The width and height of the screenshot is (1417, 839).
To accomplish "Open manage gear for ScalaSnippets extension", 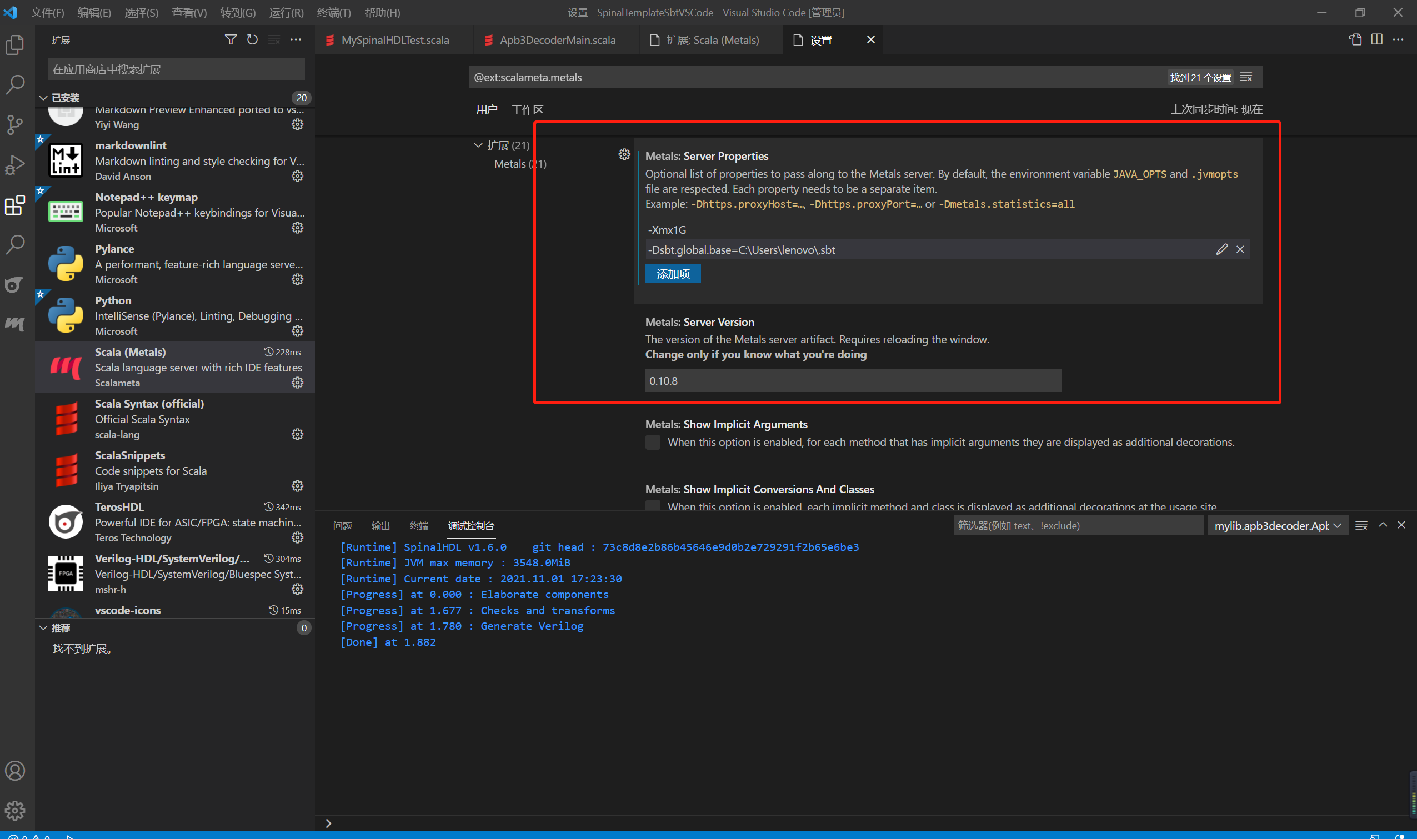I will [297, 486].
